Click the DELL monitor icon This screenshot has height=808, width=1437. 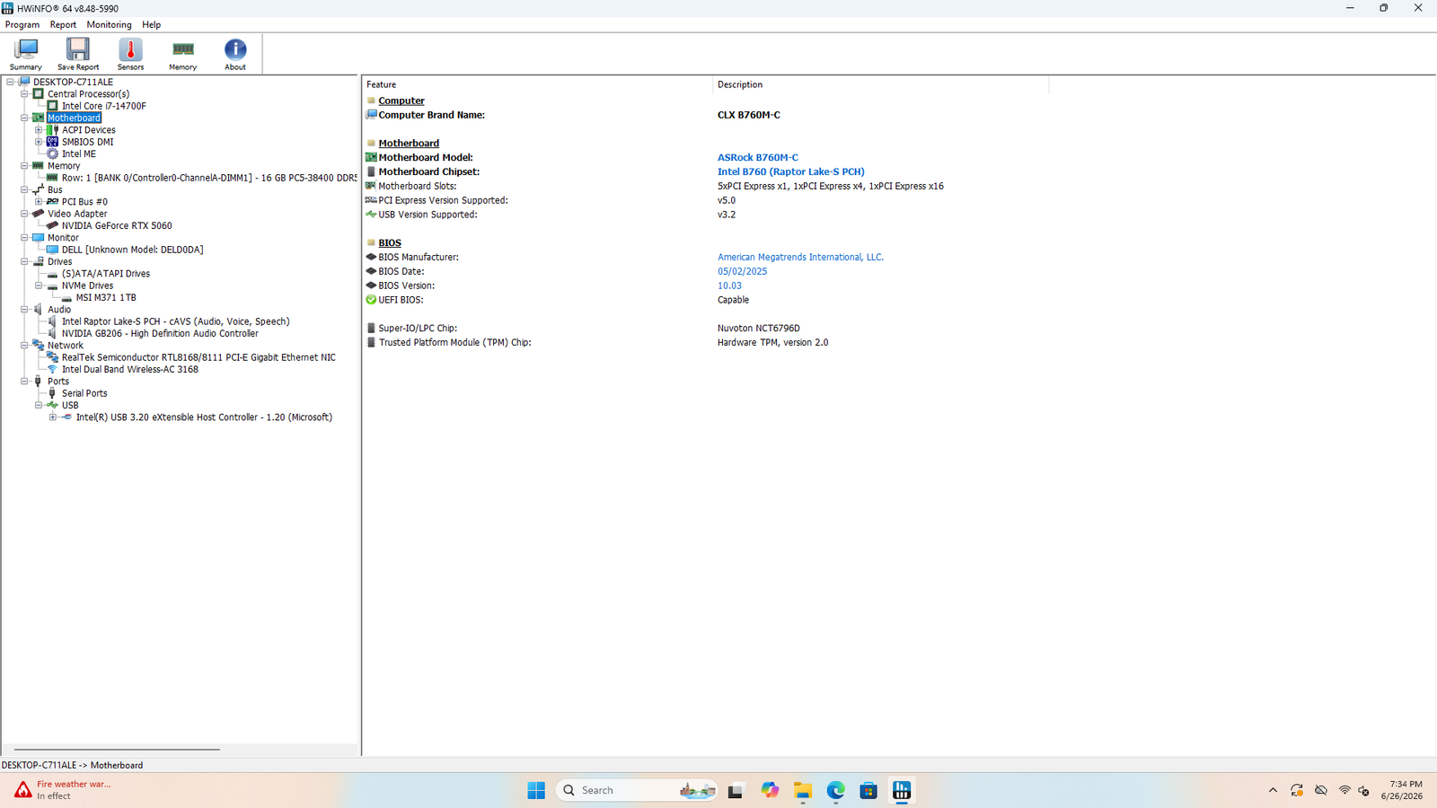53,250
